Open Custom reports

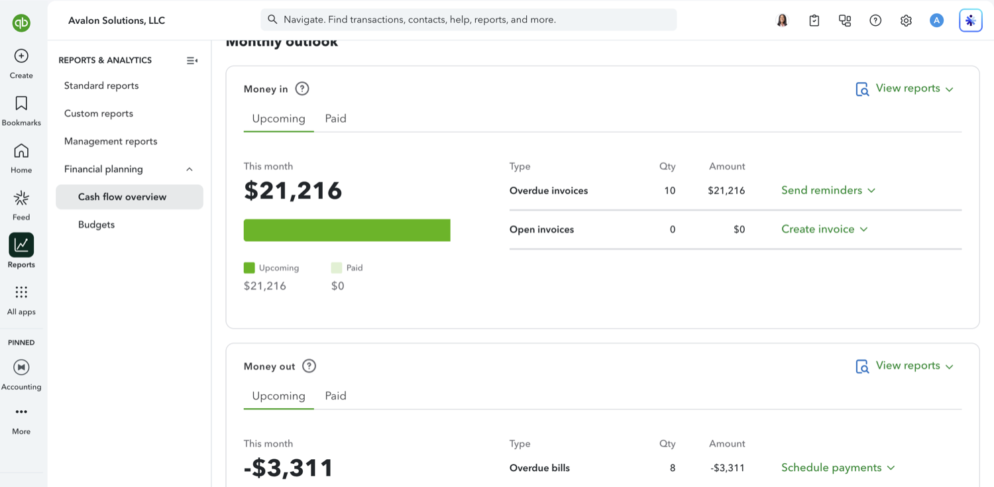[99, 113]
